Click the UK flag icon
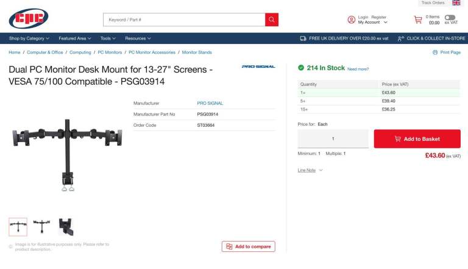468x269 pixels. tap(456, 3)
